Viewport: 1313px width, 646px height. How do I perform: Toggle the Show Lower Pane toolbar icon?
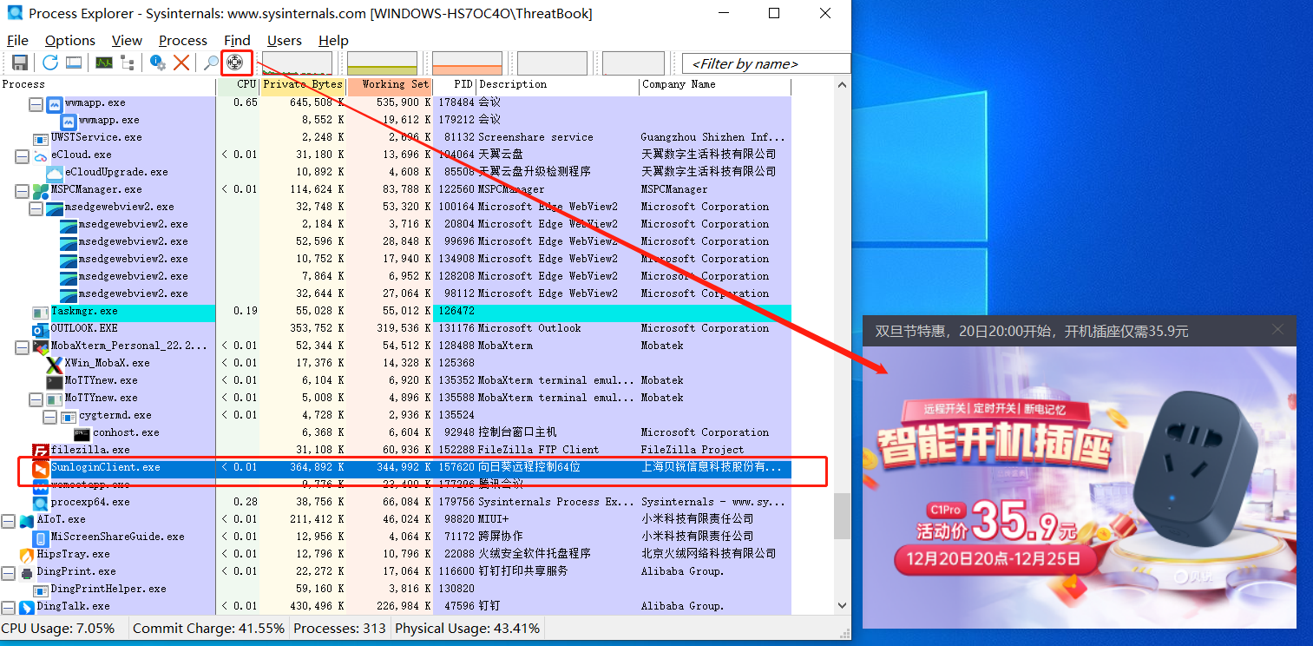[x=74, y=63]
